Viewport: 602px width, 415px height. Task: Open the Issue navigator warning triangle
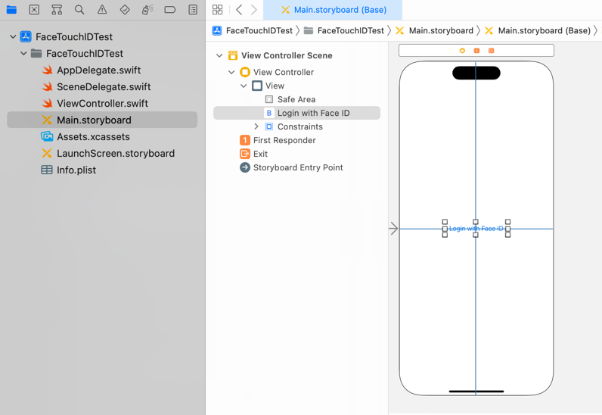[102, 10]
